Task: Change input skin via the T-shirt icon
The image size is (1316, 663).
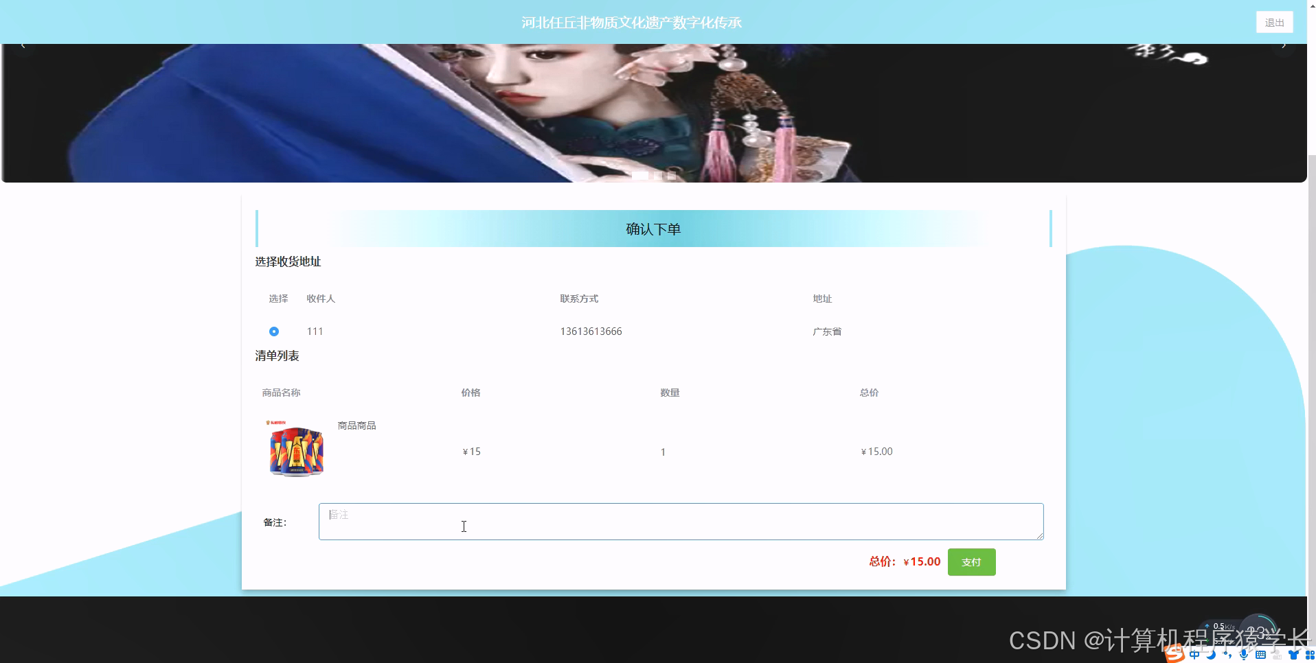Action: (1293, 654)
